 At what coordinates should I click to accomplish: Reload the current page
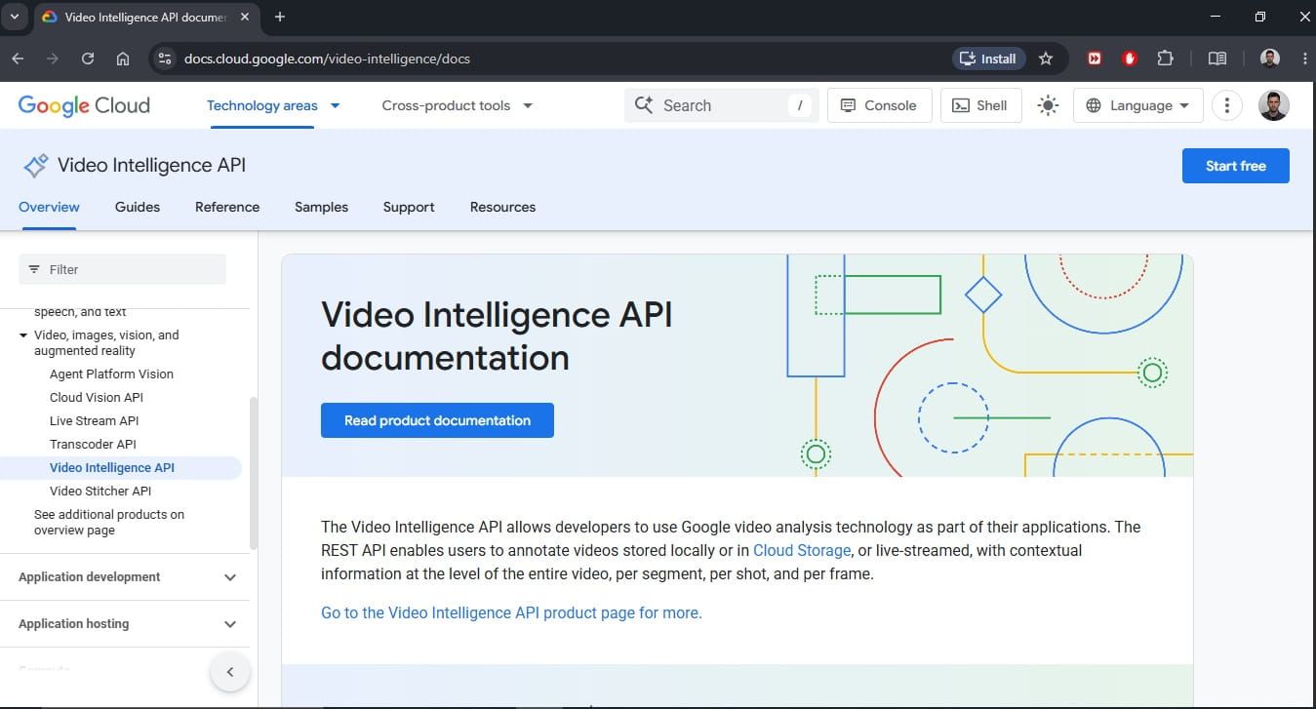[x=88, y=59]
